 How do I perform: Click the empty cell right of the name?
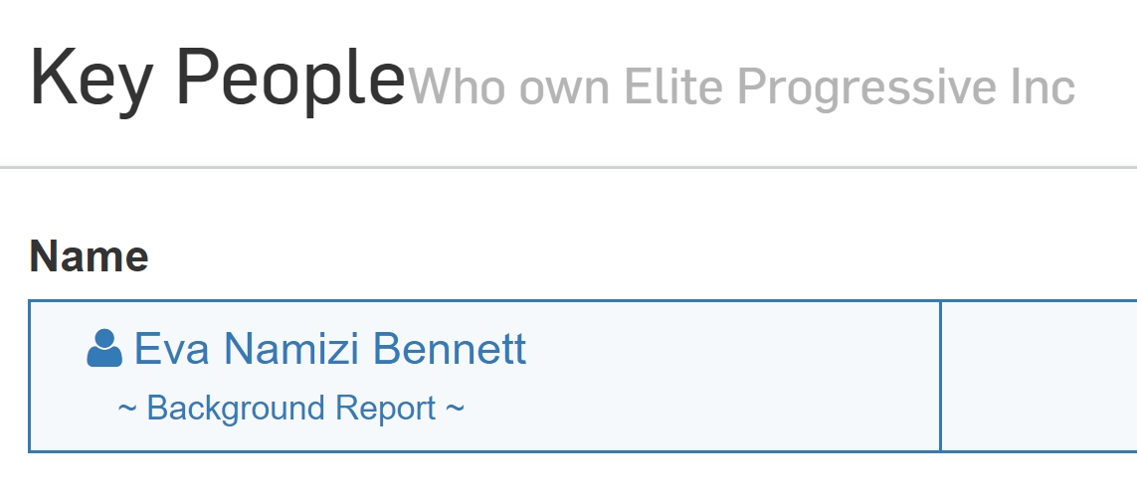click(1040, 376)
